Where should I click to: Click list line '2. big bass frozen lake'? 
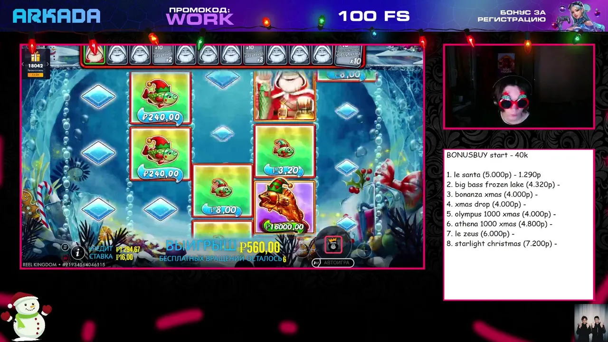click(x=503, y=184)
